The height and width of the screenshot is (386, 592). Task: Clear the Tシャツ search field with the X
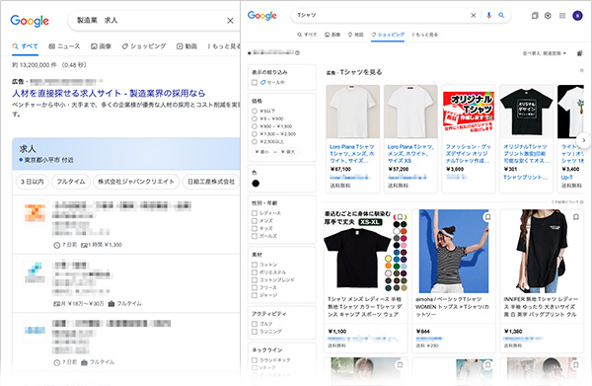(473, 15)
